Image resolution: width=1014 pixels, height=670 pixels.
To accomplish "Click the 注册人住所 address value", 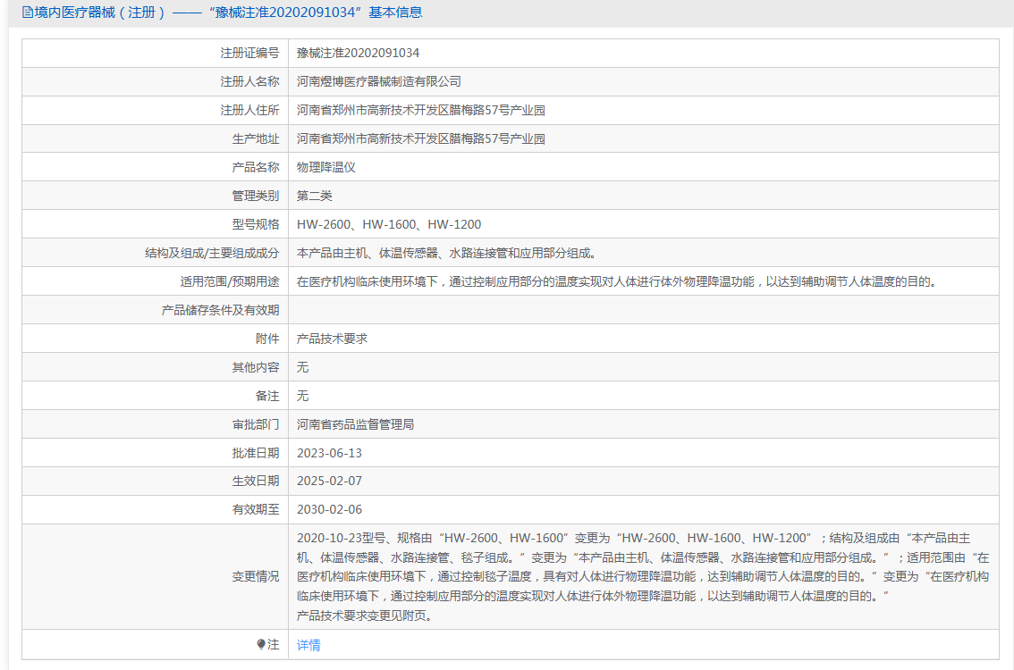I will click(x=421, y=110).
